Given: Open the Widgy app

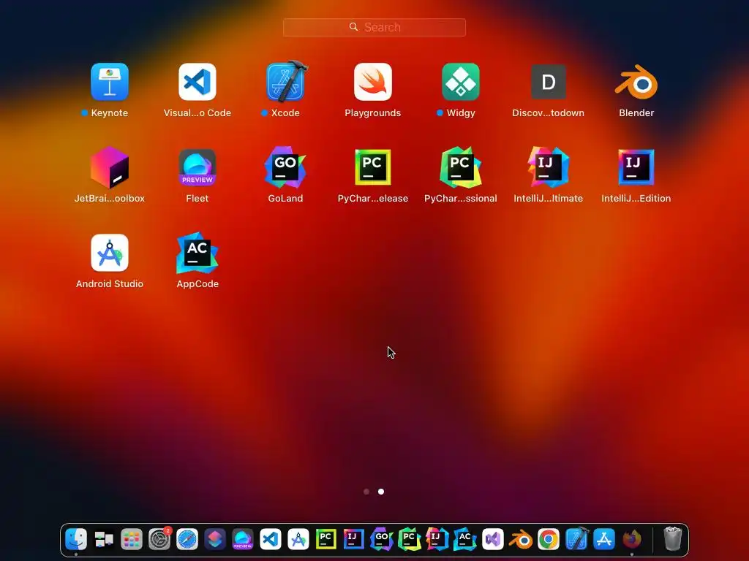Looking at the screenshot, I should [461, 82].
